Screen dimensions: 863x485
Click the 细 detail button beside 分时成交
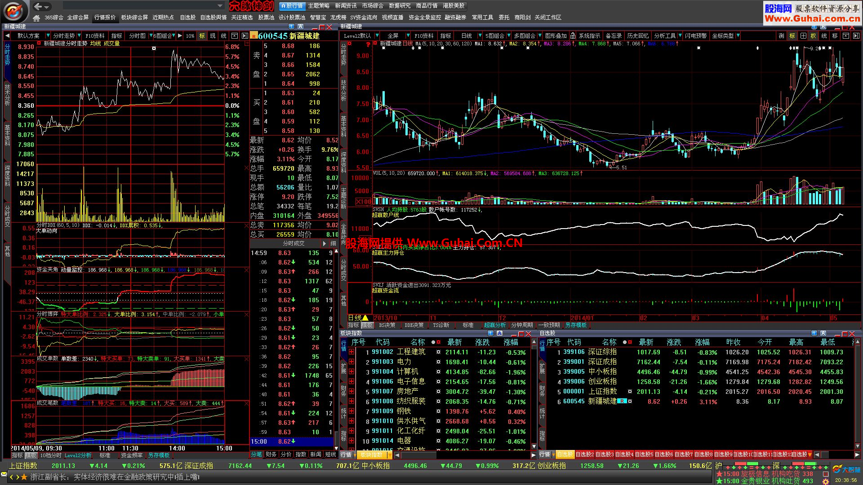[333, 243]
